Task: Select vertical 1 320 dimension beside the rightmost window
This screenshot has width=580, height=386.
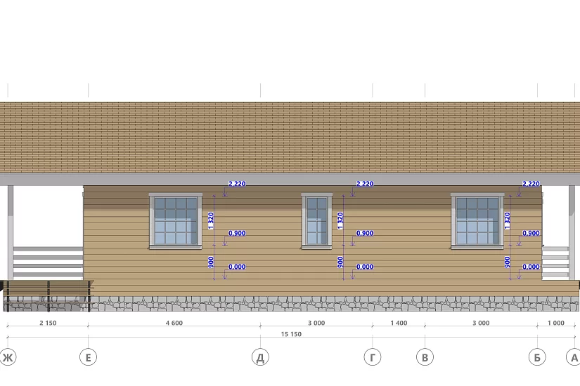Action: (507, 220)
